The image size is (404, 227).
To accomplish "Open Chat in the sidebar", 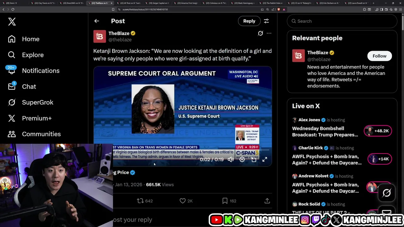I will coord(22,86).
